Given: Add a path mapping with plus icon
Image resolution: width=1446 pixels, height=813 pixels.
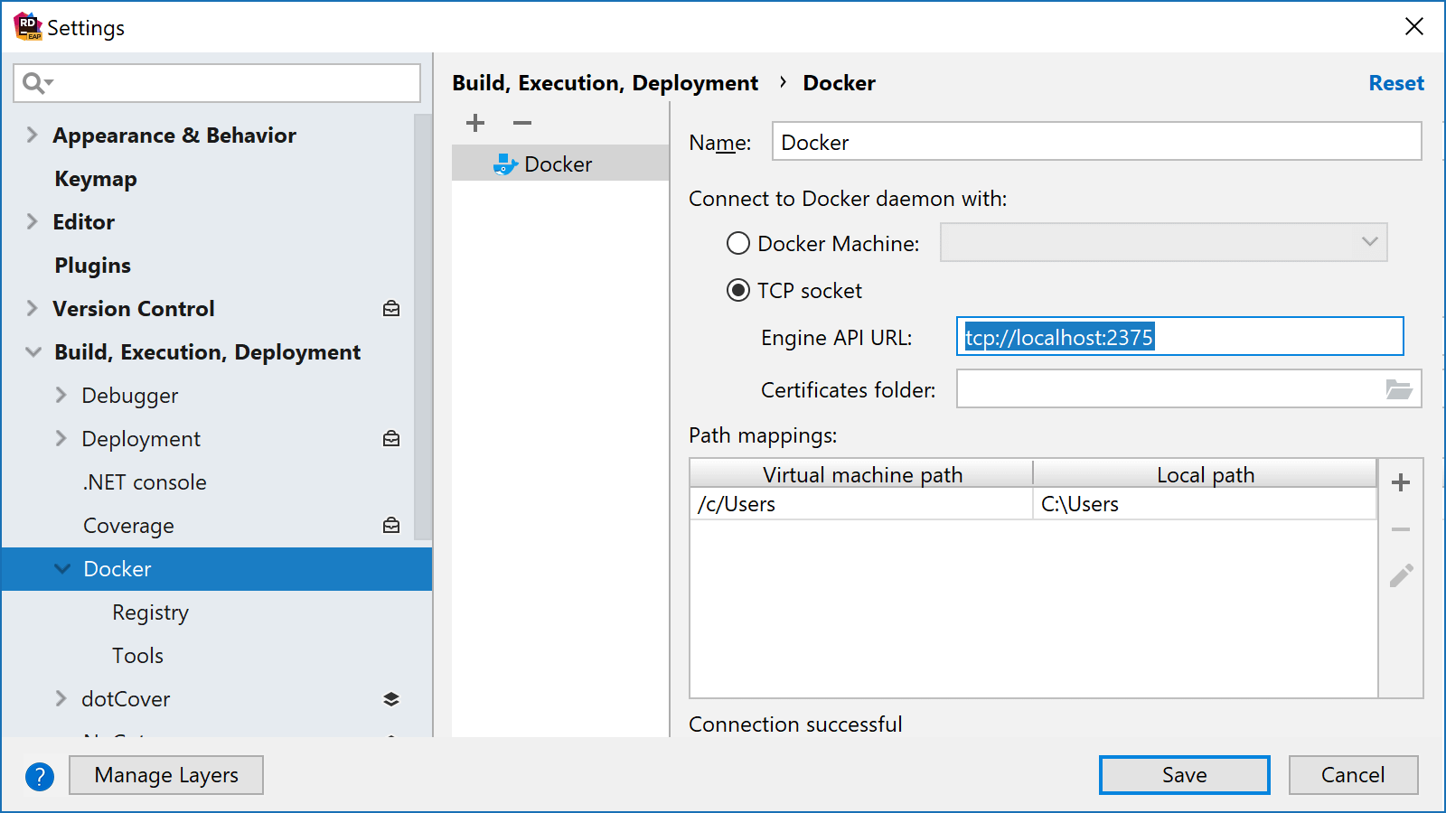Looking at the screenshot, I should click(x=1401, y=482).
